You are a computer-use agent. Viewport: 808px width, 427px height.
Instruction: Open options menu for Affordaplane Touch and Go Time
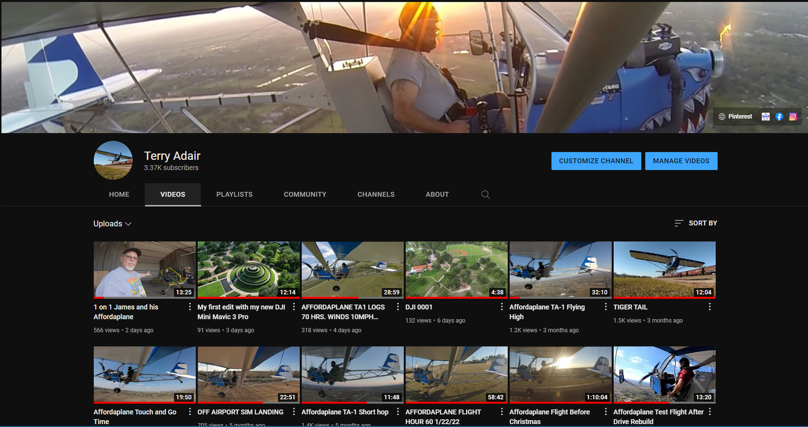click(x=190, y=412)
